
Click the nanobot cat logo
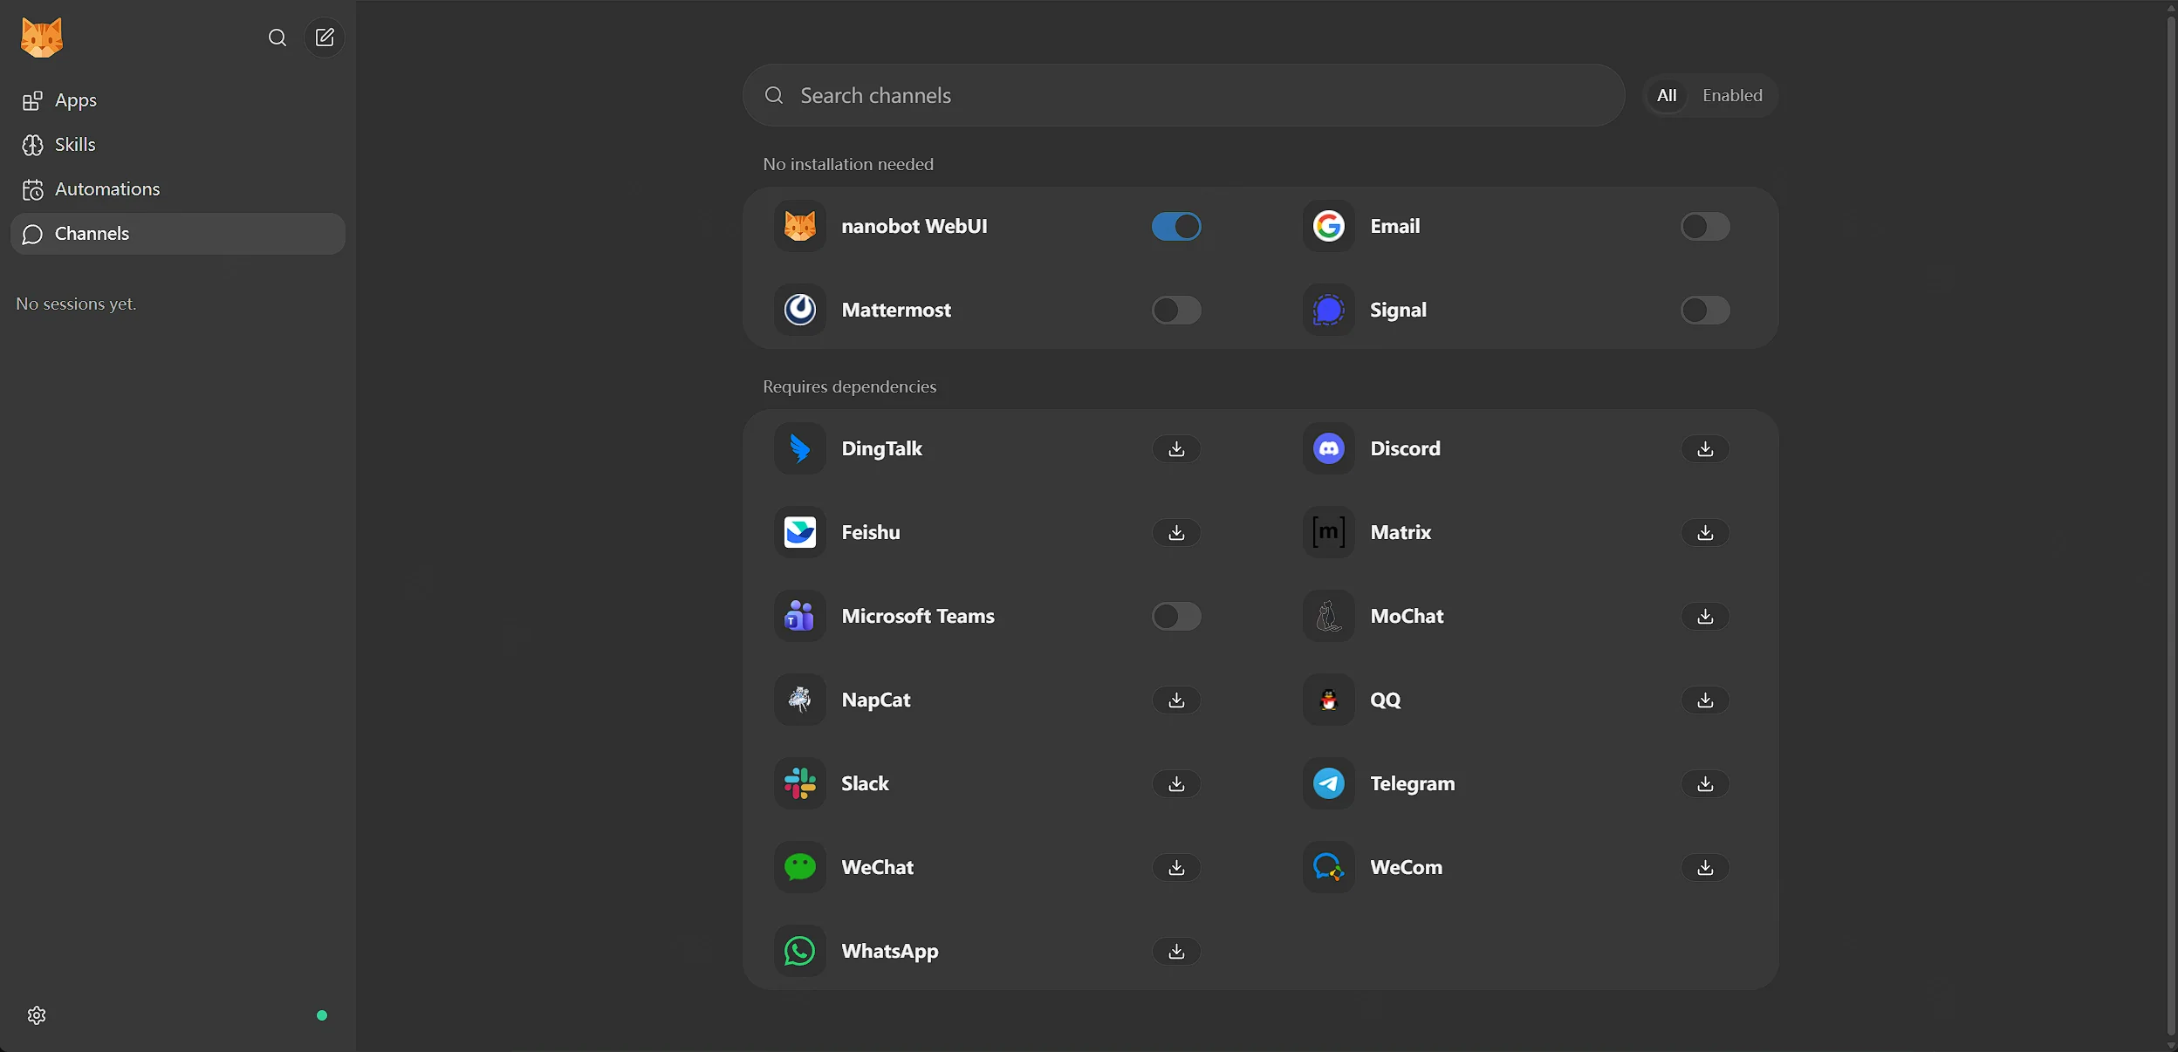click(x=42, y=38)
